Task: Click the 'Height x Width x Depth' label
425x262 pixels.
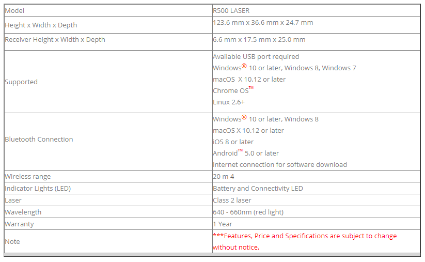Action: pyautogui.click(x=41, y=25)
